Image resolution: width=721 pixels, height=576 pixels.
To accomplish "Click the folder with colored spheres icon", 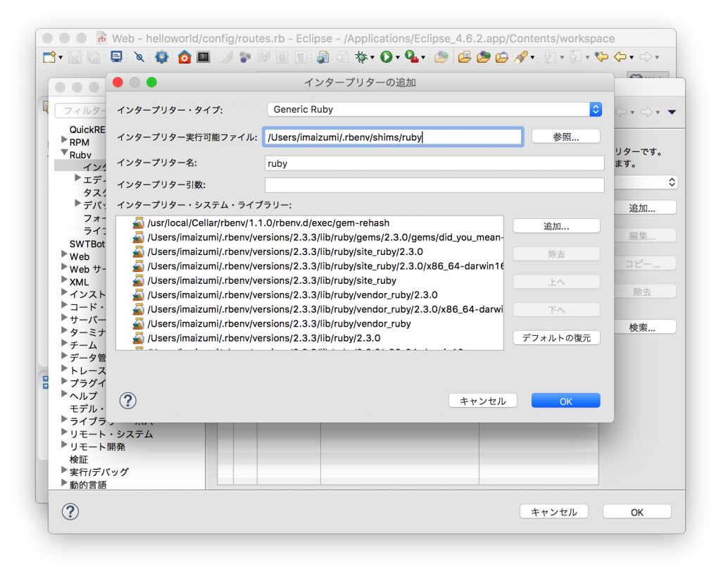I will 483,57.
